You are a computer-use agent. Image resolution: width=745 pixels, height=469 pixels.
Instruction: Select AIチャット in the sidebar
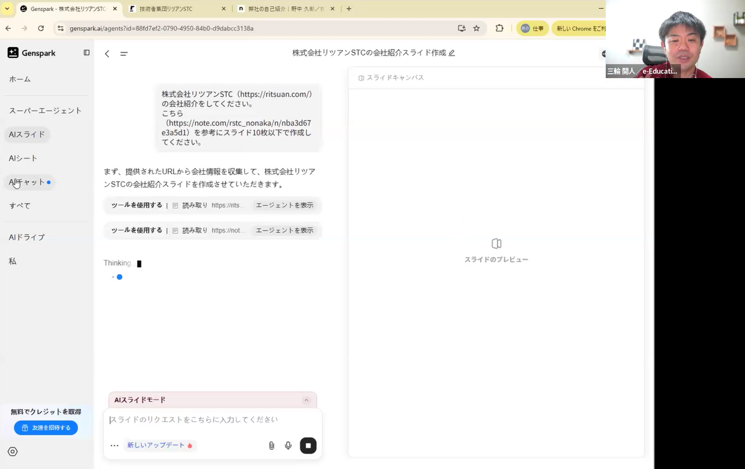[27, 182]
